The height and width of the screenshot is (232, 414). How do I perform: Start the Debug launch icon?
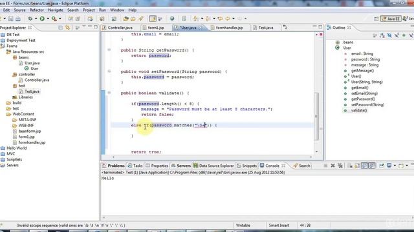(30, 19)
